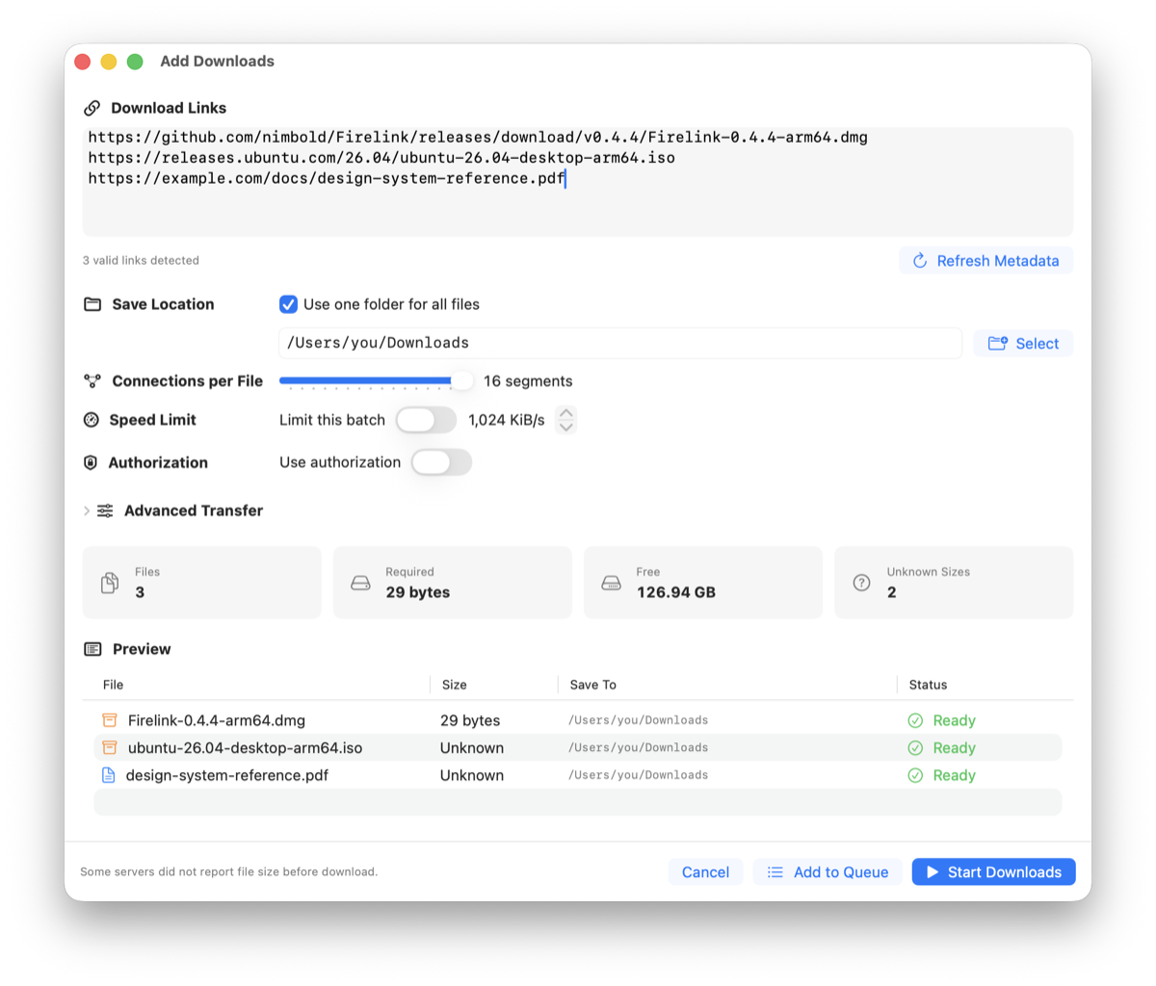Click the 126.94 GB free space value

tap(676, 592)
